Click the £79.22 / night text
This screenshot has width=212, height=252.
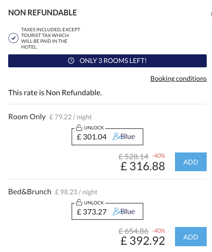71,117
